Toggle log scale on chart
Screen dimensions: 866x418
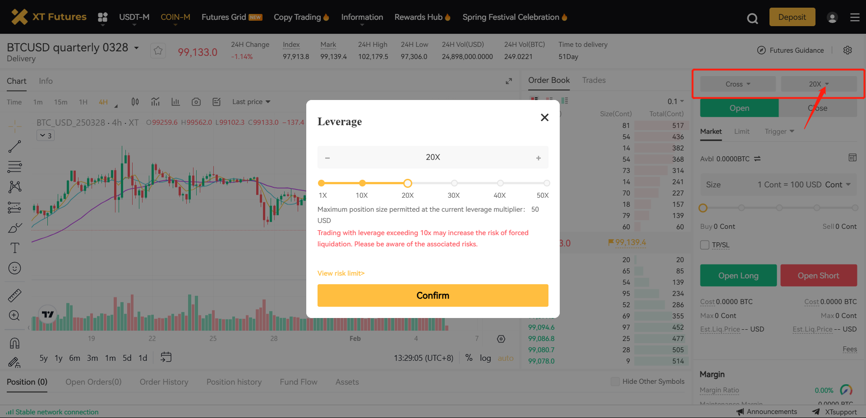tap(485, 358)
